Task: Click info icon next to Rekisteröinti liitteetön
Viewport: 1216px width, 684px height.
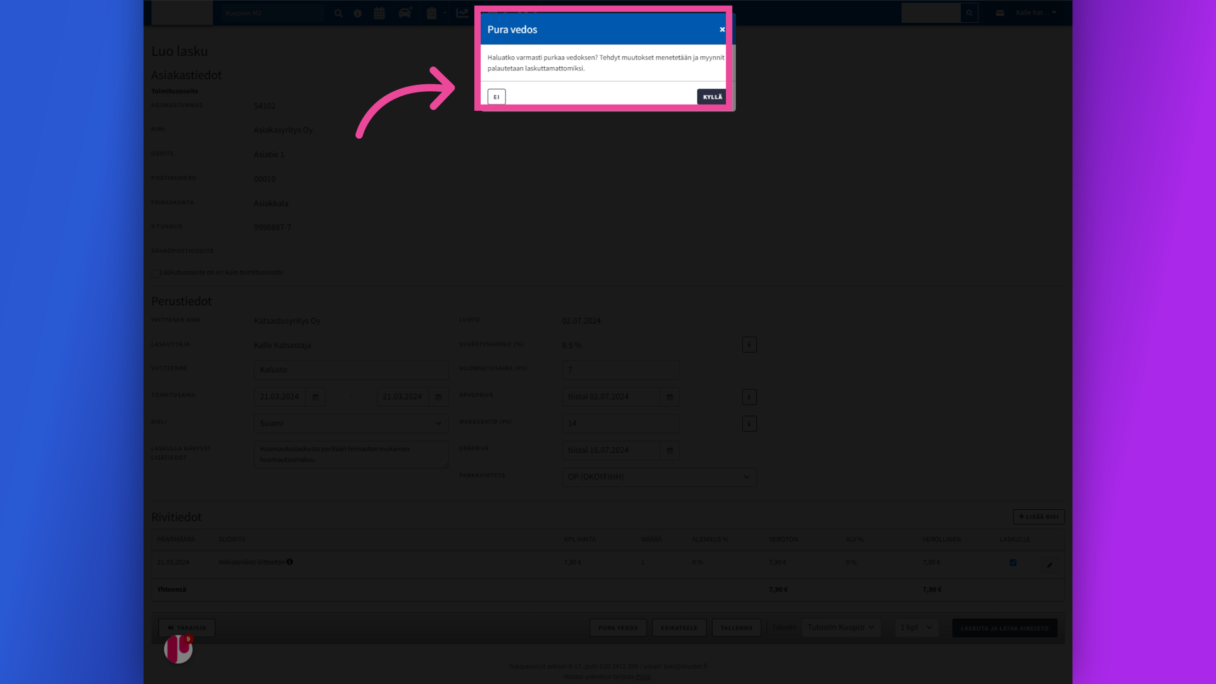Action: click(x=289, y=562)
